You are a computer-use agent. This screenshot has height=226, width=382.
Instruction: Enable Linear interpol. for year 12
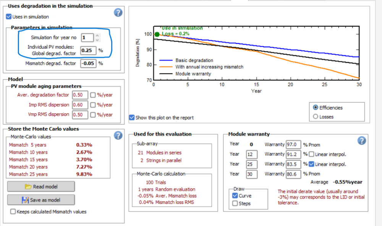click(311, 154)
